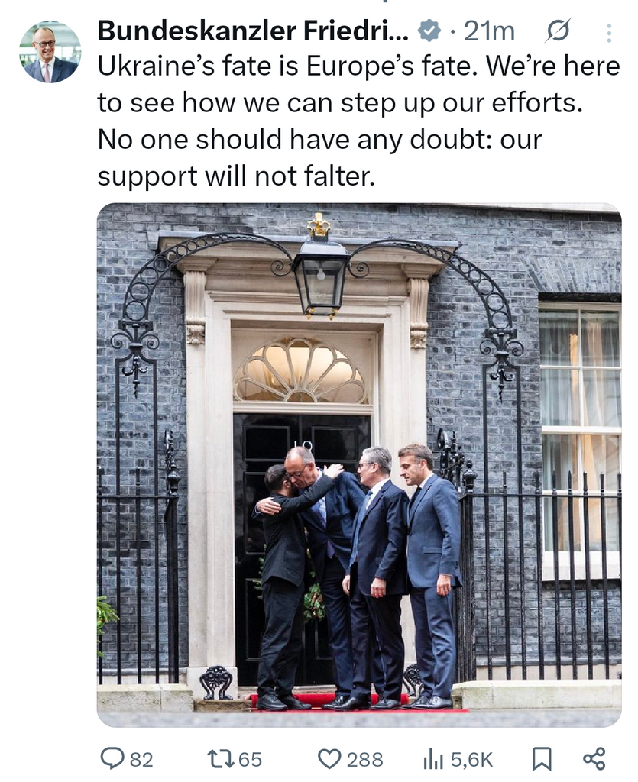Like the post with heart icon

329,760
